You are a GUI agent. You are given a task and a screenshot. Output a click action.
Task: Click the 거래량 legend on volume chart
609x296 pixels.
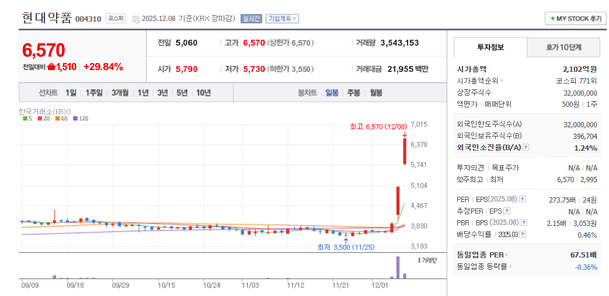[427, 260]
